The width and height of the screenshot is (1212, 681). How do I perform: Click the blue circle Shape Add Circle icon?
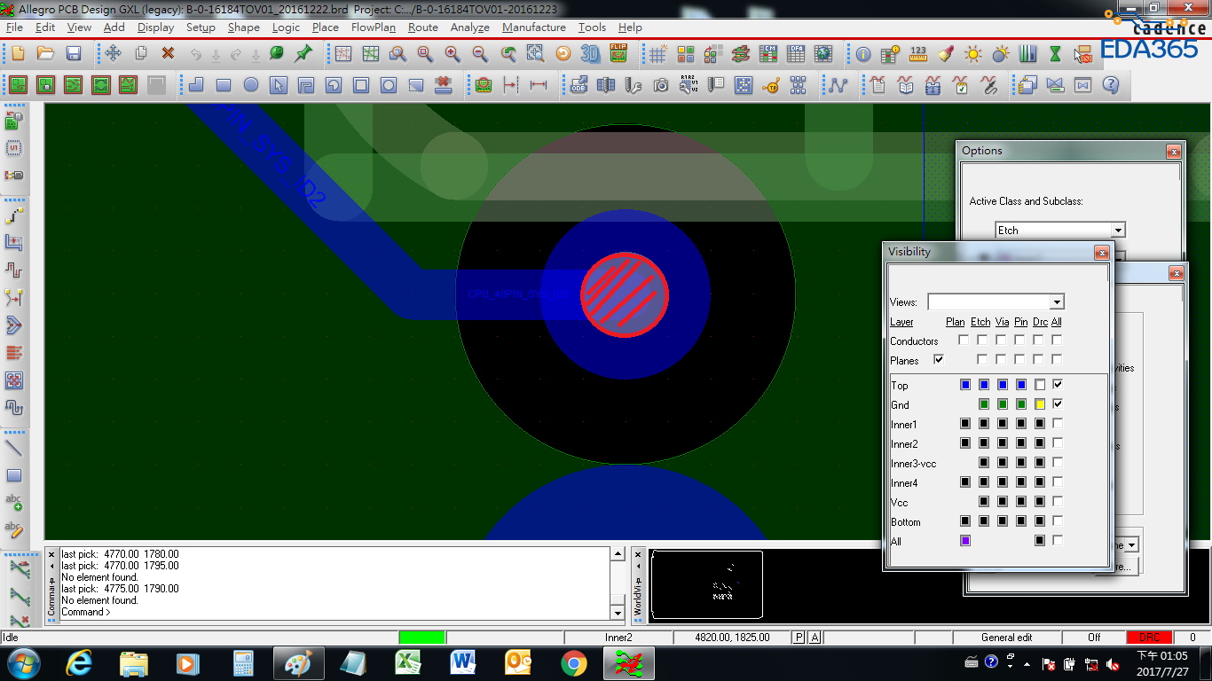[251, 86]
